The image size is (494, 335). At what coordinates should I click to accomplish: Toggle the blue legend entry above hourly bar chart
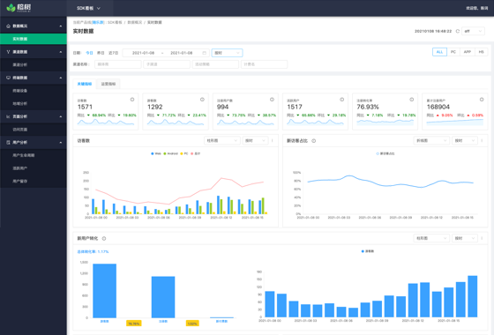(367, 251)
